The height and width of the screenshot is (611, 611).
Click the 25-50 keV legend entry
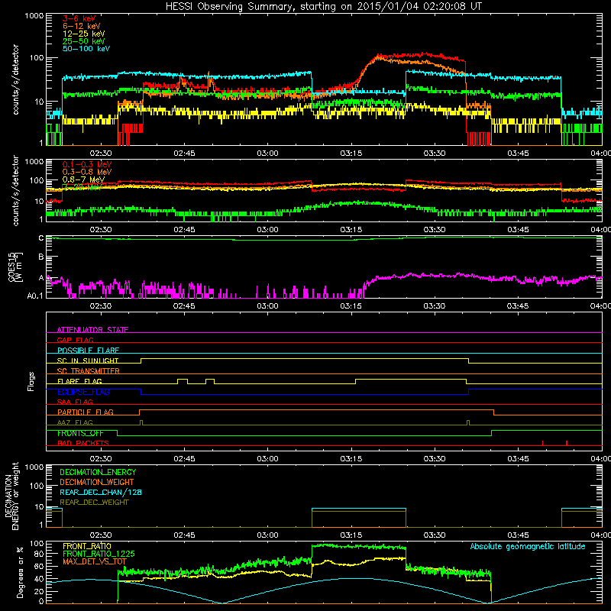83,41
